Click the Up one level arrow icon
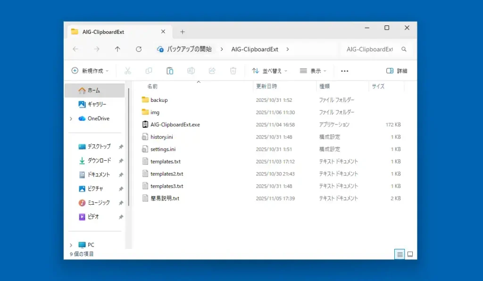Image resolution: width=483 pixels, height=281 pixels. pos(117,49)
